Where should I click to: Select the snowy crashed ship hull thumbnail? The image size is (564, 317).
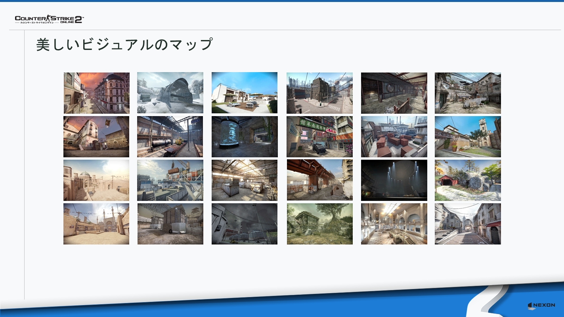170,93
